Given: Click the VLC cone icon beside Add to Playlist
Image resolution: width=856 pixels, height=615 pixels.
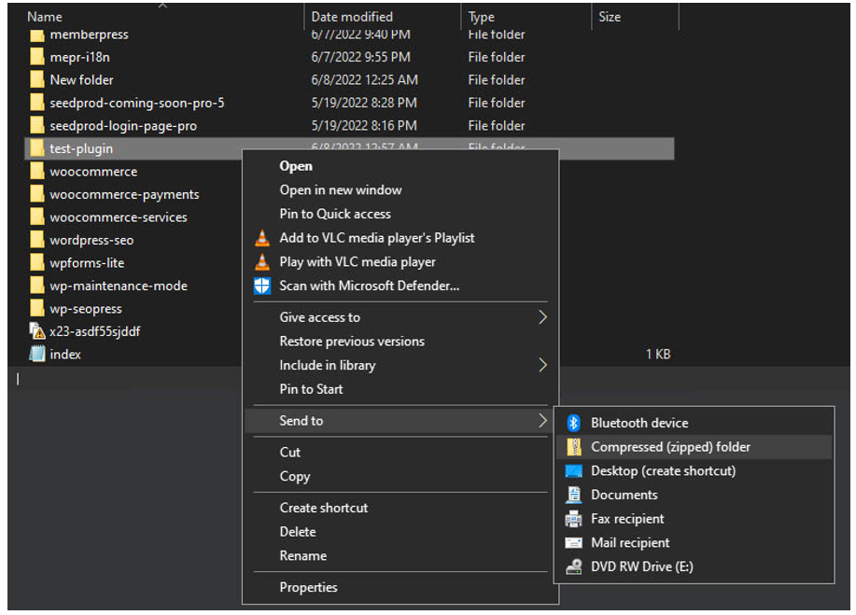Looking at the screenshot, I should [262, 238].
